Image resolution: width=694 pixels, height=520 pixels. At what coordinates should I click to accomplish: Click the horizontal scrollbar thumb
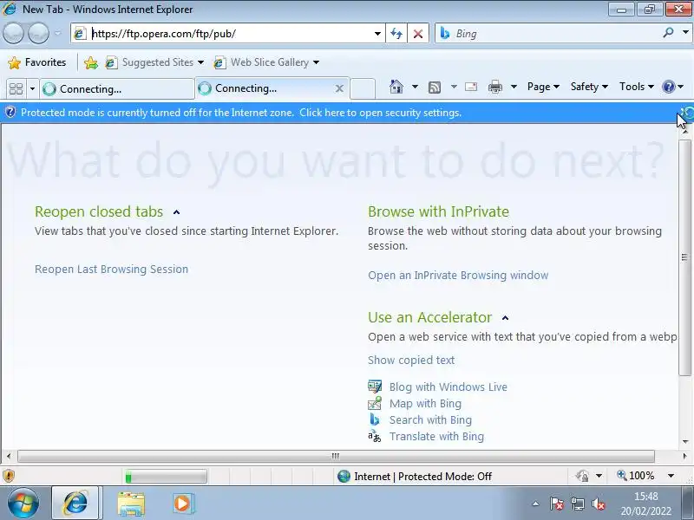[x=336, y=456]
